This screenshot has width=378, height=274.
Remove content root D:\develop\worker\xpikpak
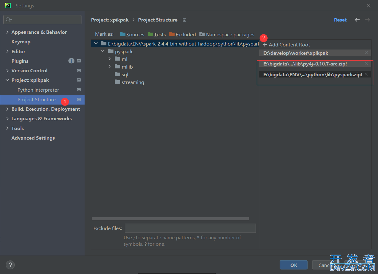pyautogui.click(x=366, y=53)
